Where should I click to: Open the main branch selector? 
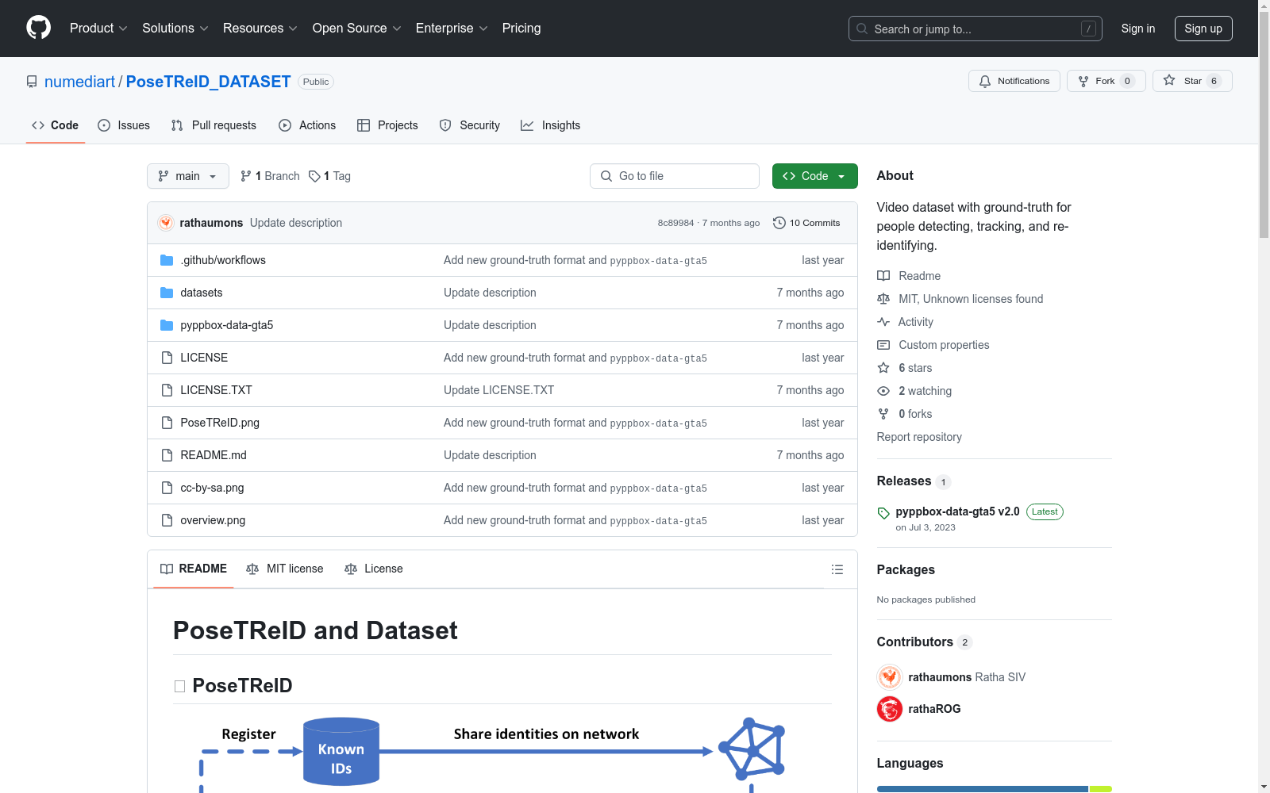click(x=188, y=176)
